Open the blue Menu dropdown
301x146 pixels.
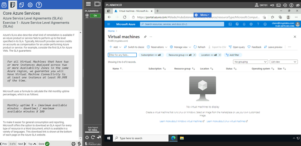tap(203, 15)
